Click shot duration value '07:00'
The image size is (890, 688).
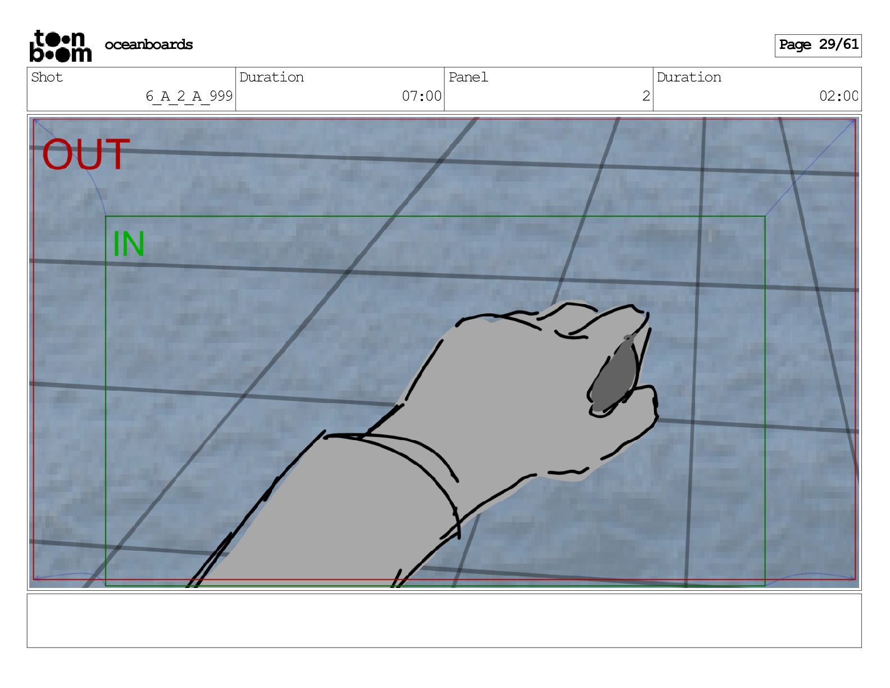[x=421, y=96]
